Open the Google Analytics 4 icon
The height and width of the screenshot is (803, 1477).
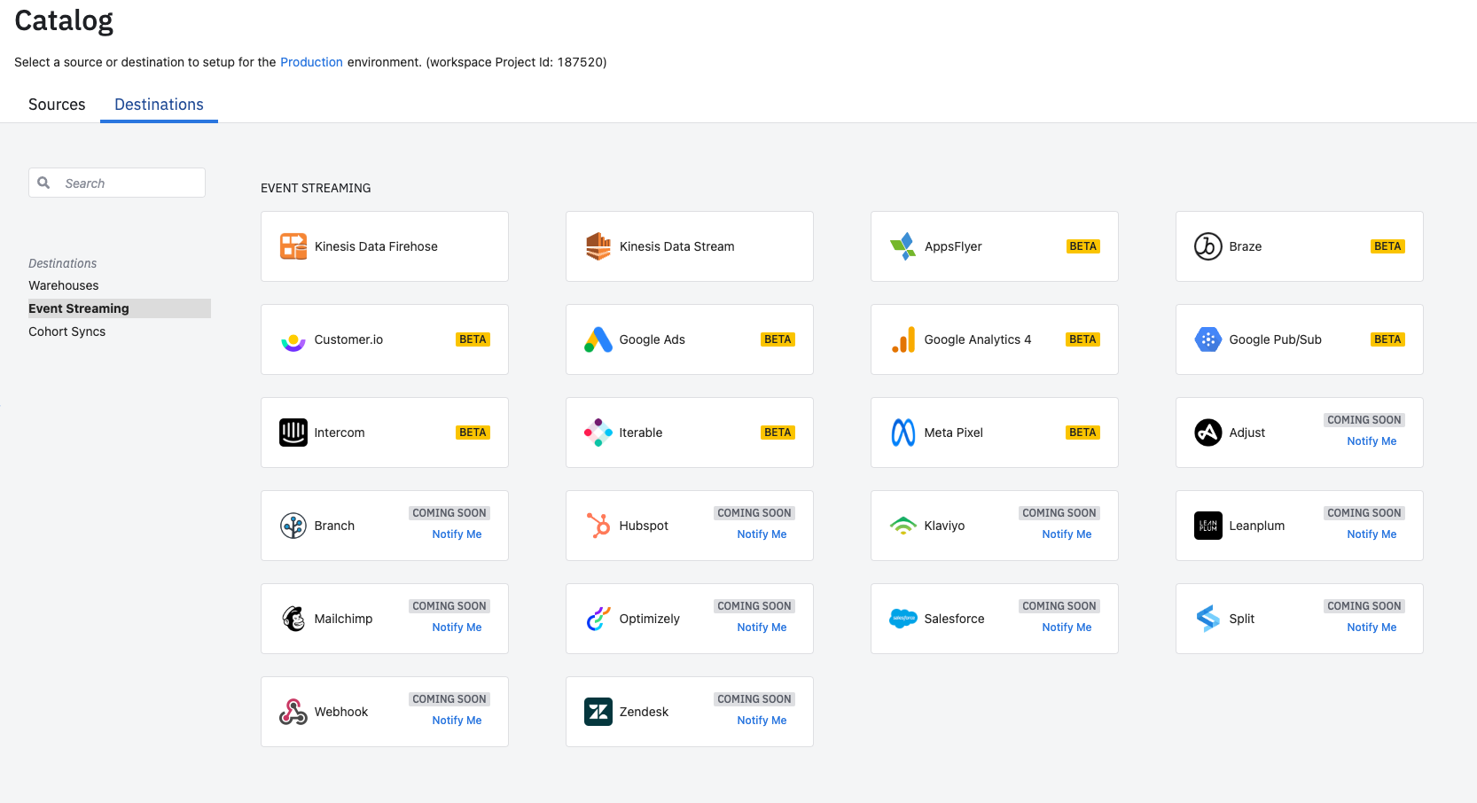903,339
